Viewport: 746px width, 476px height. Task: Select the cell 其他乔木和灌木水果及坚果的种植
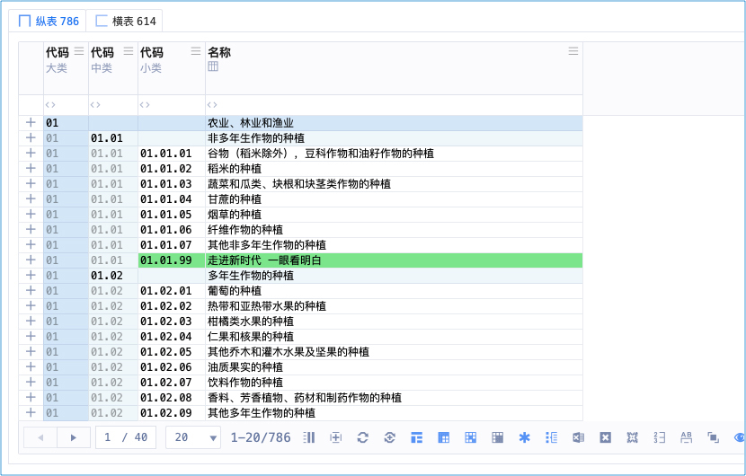point(394,351)
